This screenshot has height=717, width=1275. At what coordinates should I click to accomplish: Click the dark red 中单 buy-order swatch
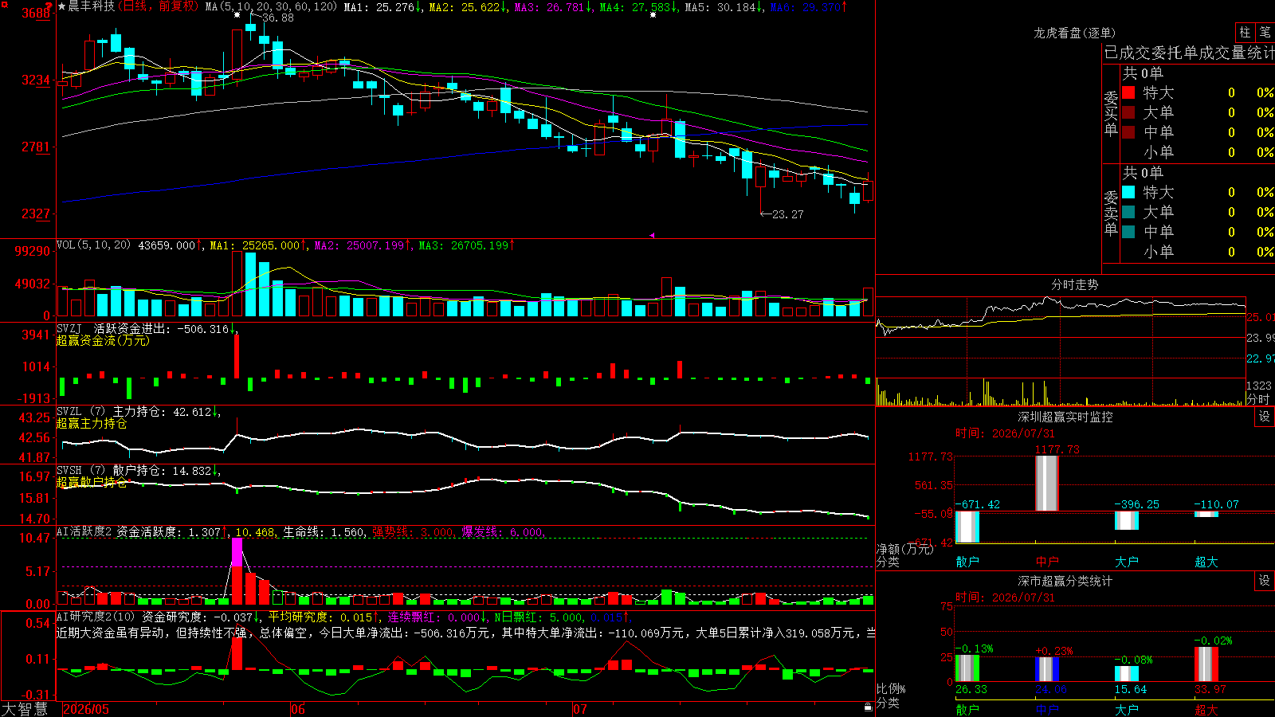pos(1128,132)
